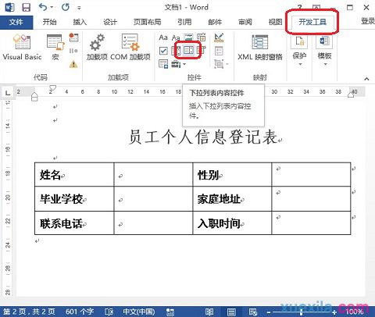Click the Word application icon
The width and height of the screenshot is (375, 317).
click(x=9, y=7)
